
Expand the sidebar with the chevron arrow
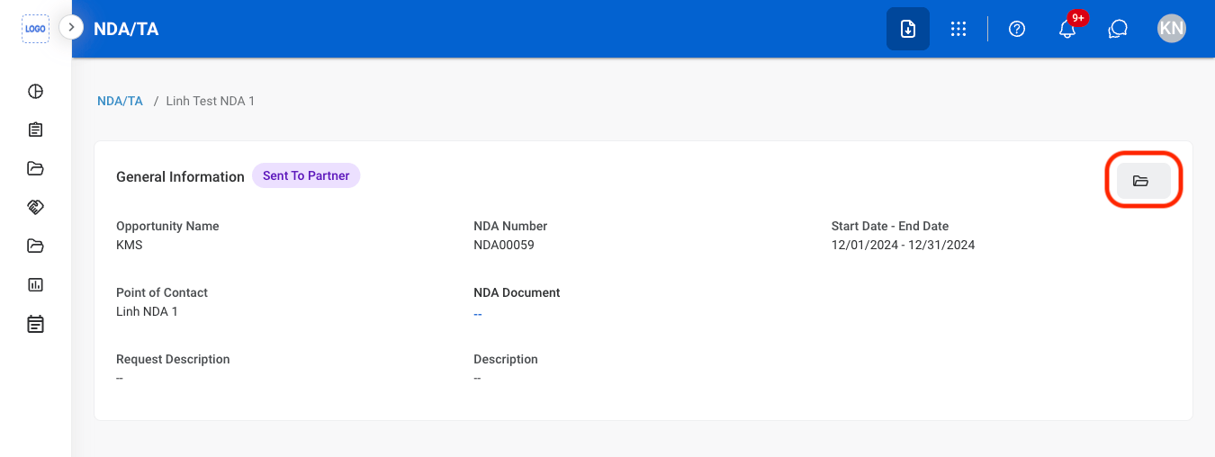tap(71, 28)
